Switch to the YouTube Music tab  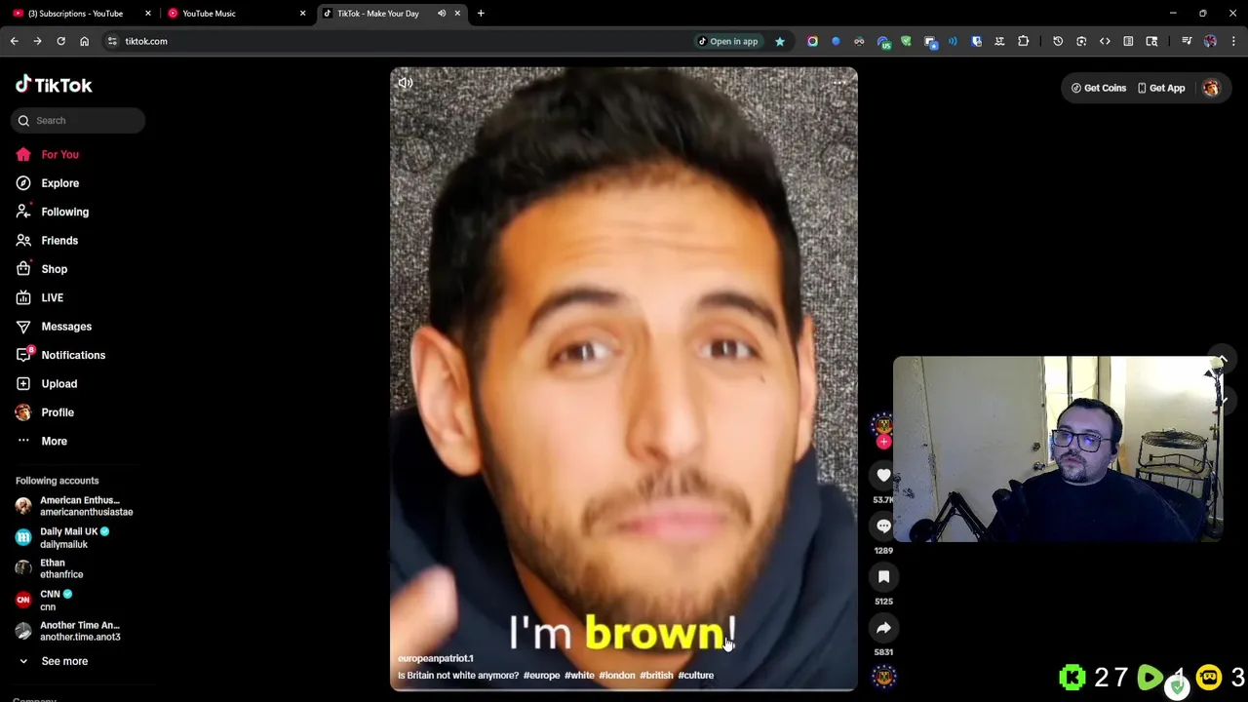(x=235, y=14)
